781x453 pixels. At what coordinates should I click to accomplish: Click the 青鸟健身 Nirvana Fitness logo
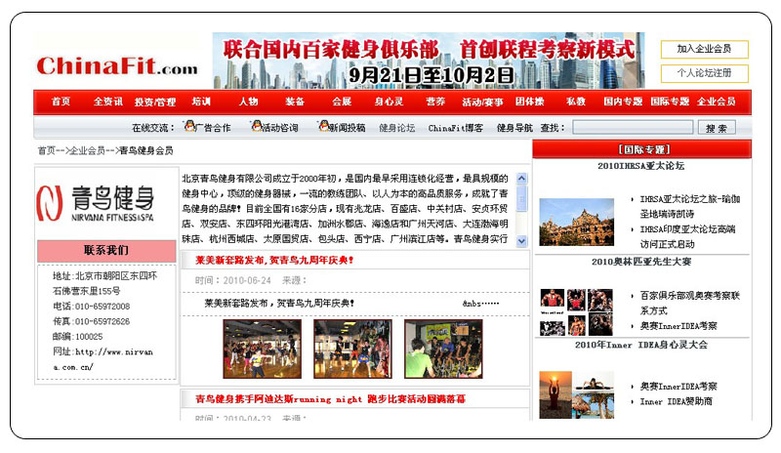point(96,203)
